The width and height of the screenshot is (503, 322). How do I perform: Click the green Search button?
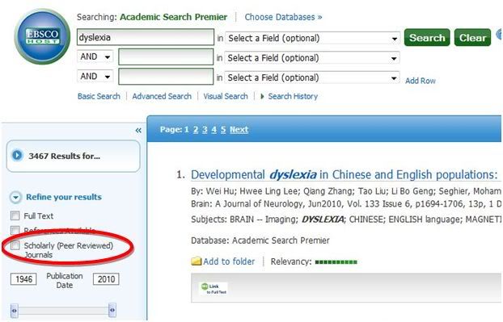pos(427,37)
